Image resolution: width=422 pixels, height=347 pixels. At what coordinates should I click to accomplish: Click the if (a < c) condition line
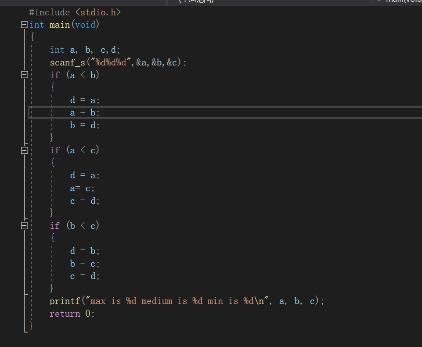point(75,150)
